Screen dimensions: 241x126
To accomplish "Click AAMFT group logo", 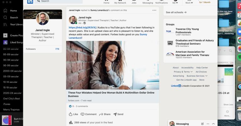I will coord(170,54).
